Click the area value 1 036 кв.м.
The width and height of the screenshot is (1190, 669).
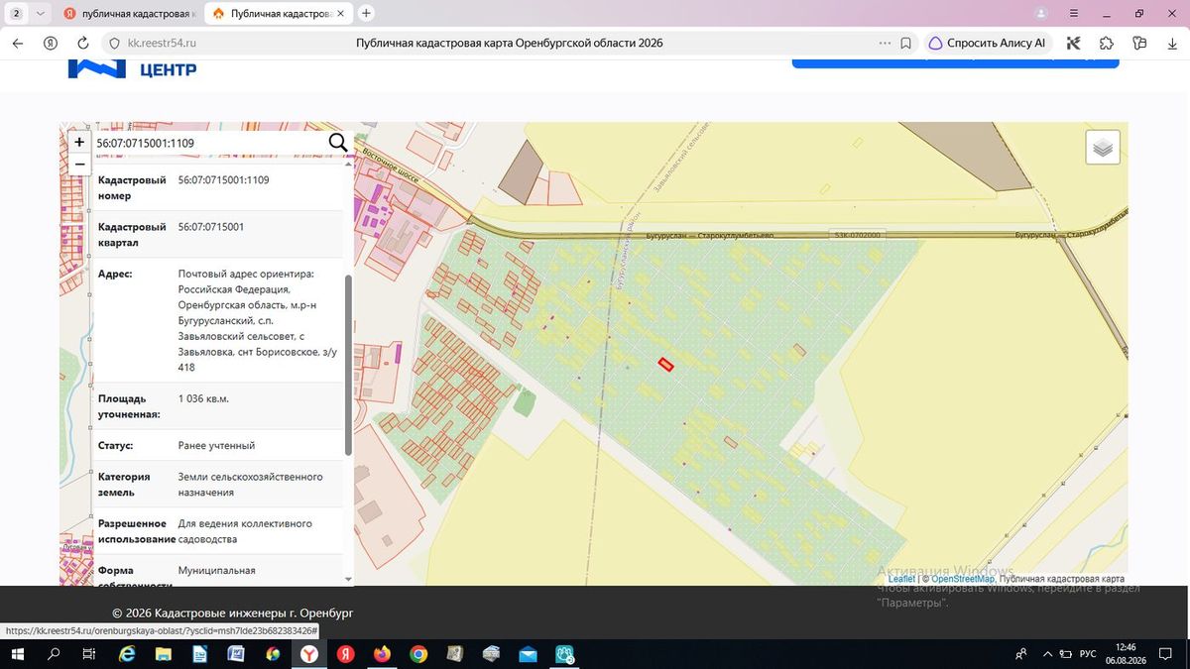(203, 398)
